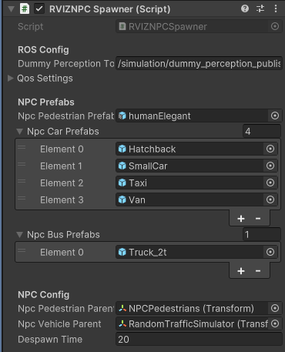Collapse the Npc Car Prefabs list

(x=19, y=132)
